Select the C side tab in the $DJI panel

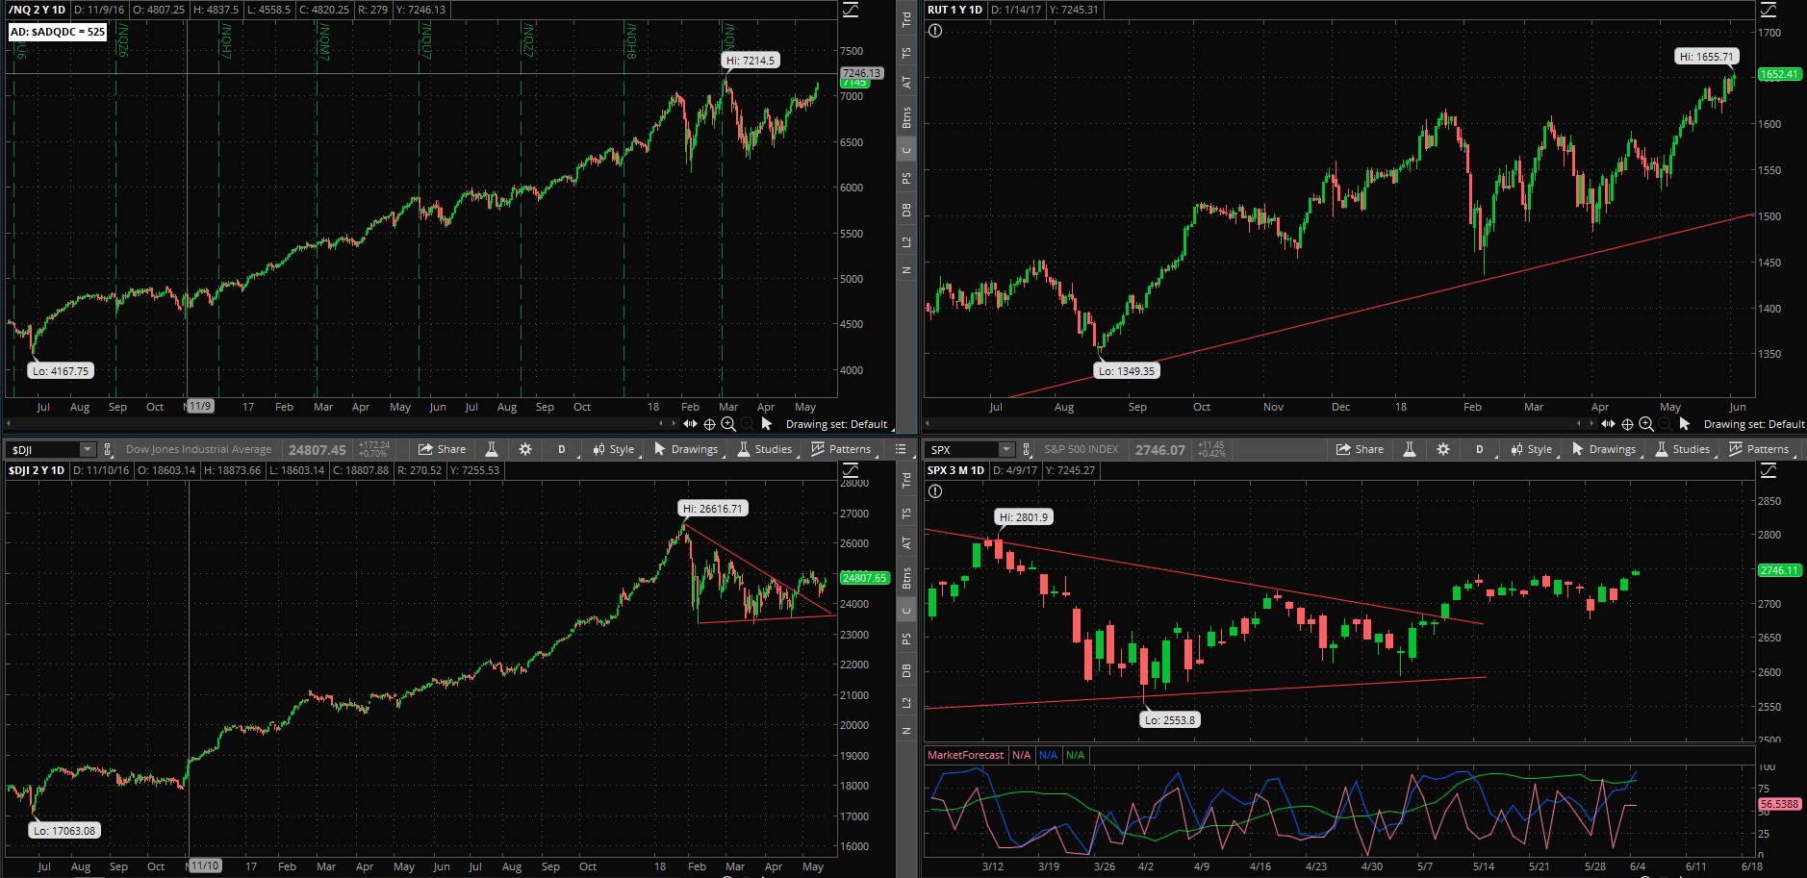(x=906, y=610)
